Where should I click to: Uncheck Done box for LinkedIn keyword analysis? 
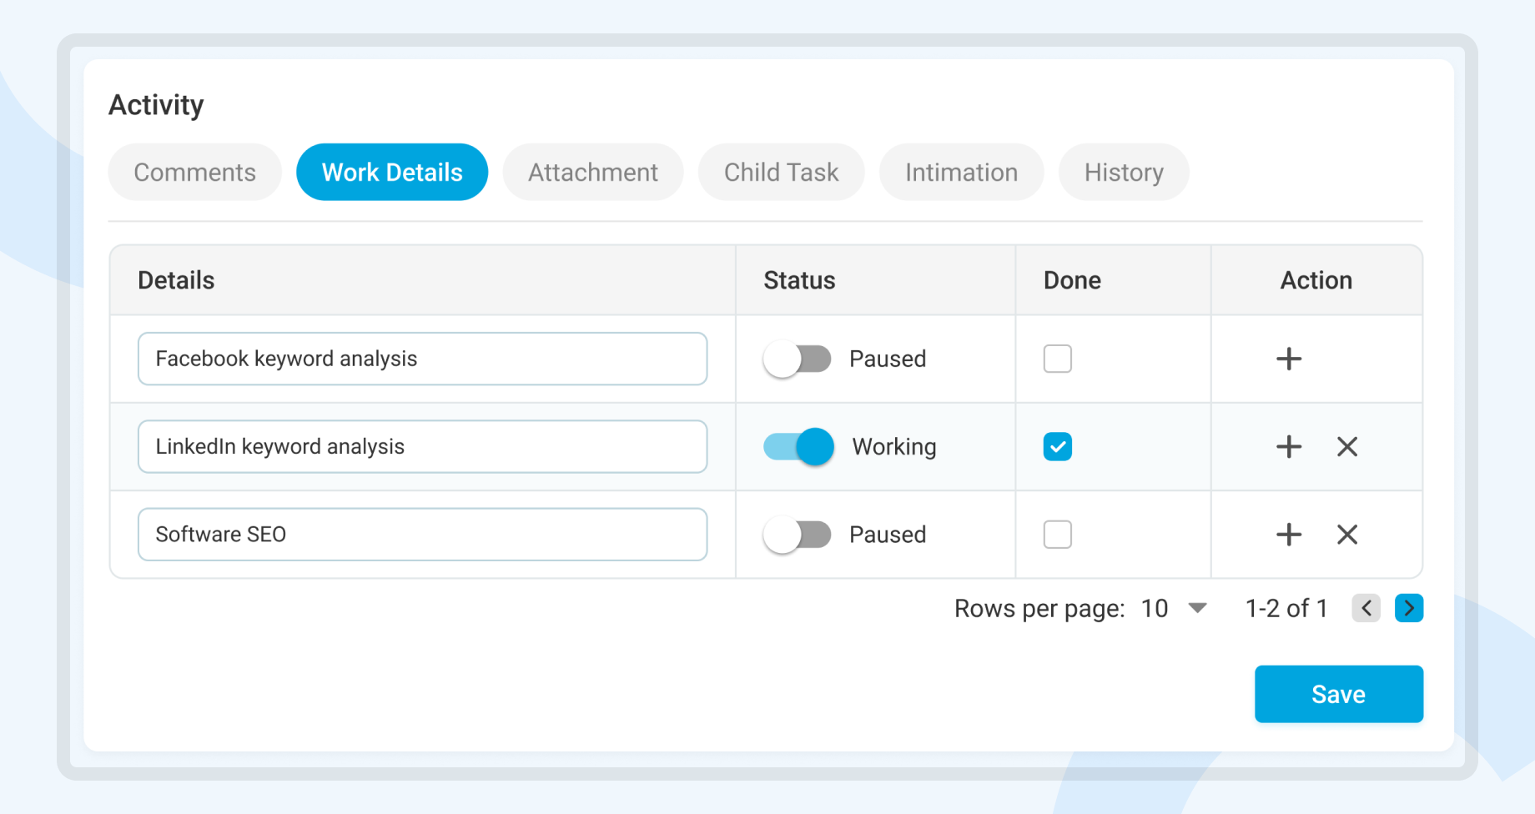pyautogui.click(x=1057, y=446)
